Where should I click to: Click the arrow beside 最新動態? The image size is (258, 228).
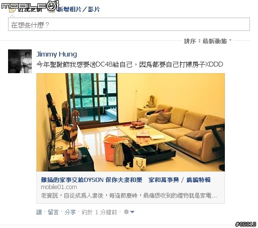point(231,40)
